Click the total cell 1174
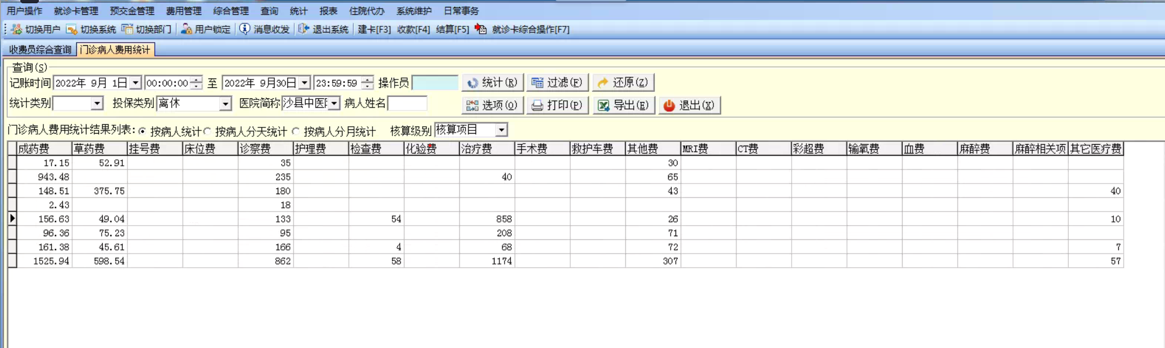Image resolution: width=1165 pixels, height=348 pixels. [487, 261]
